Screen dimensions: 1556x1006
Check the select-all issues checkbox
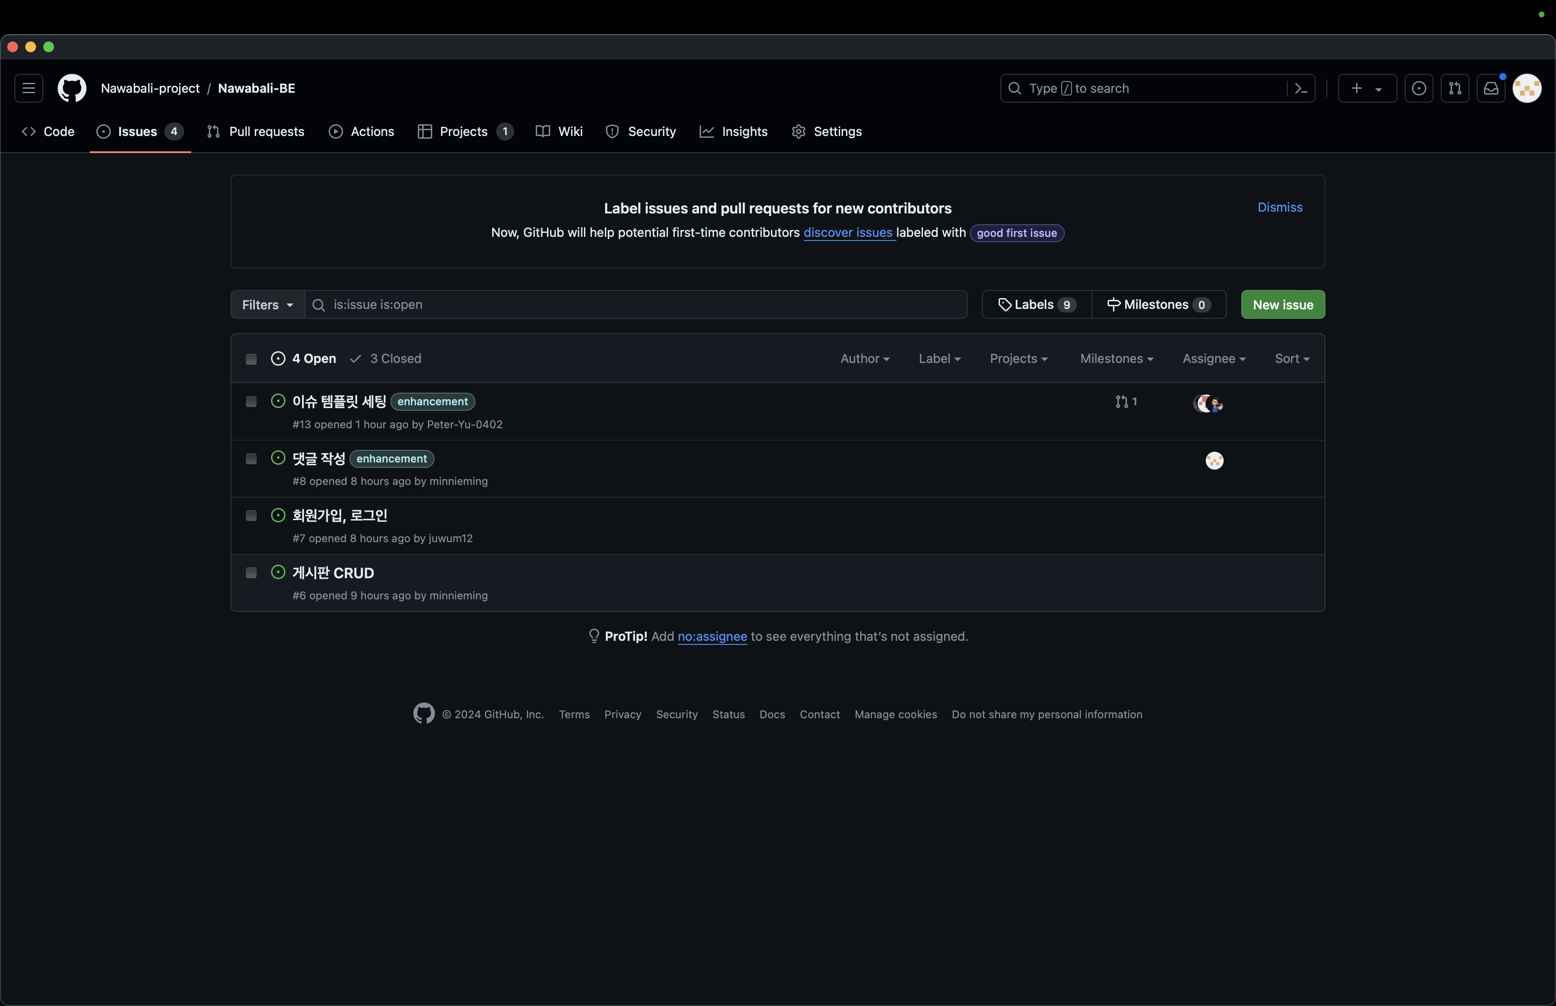(x=251, y=358)
